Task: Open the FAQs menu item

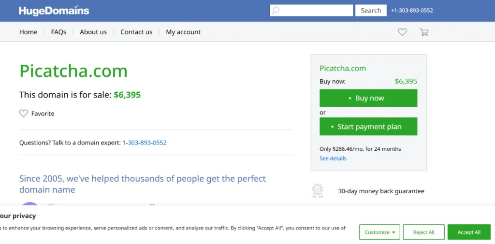Action: [x=58, y=32]
